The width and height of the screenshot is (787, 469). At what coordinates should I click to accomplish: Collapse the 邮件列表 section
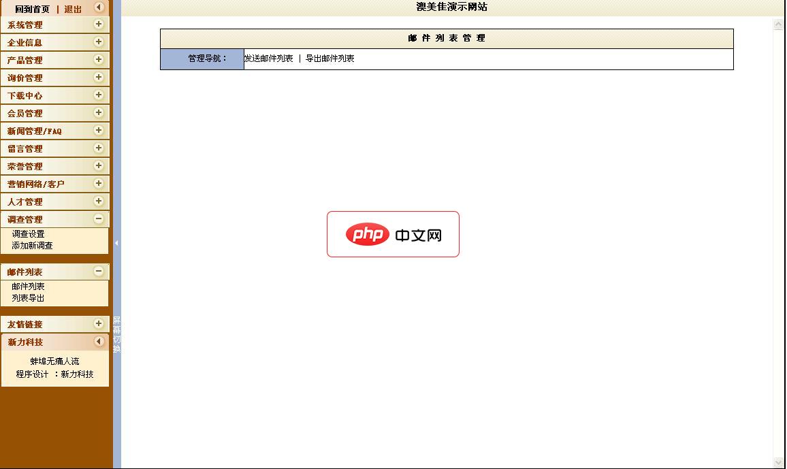pos(100,271)
